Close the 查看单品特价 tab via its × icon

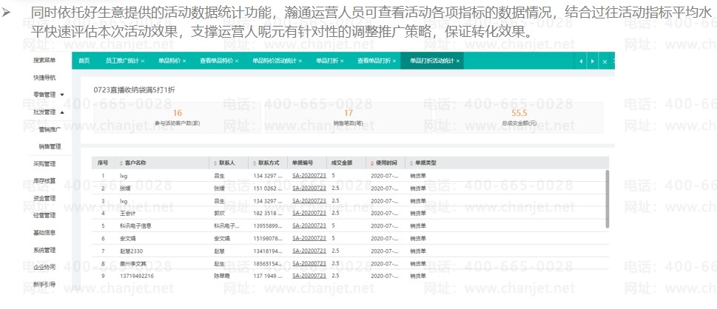pyautogui.click(x=237, y=61)
